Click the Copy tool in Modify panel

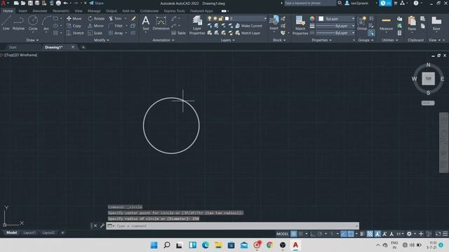[x=74, y=26]
